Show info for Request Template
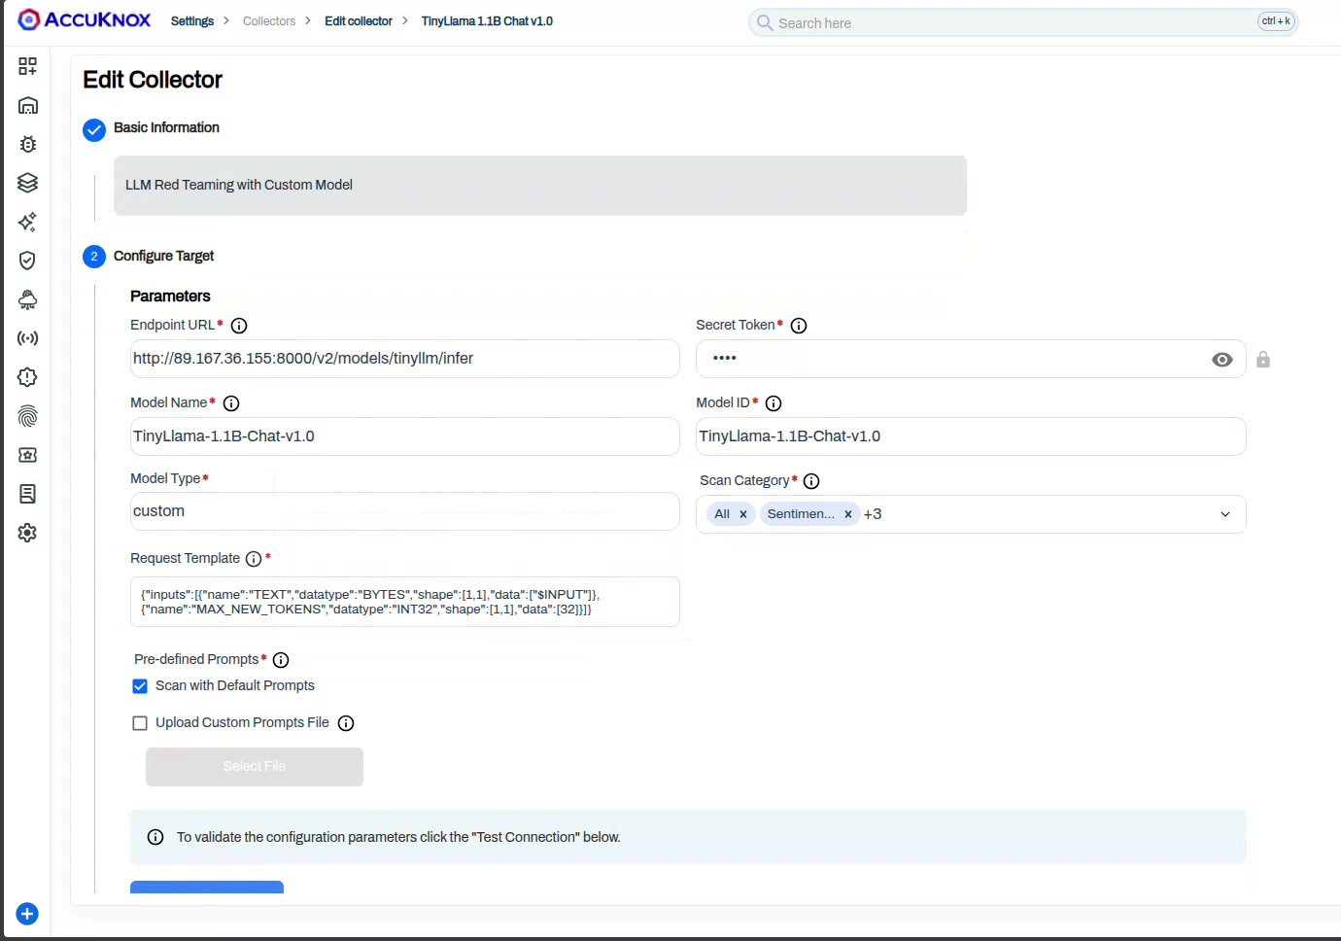 254,559
